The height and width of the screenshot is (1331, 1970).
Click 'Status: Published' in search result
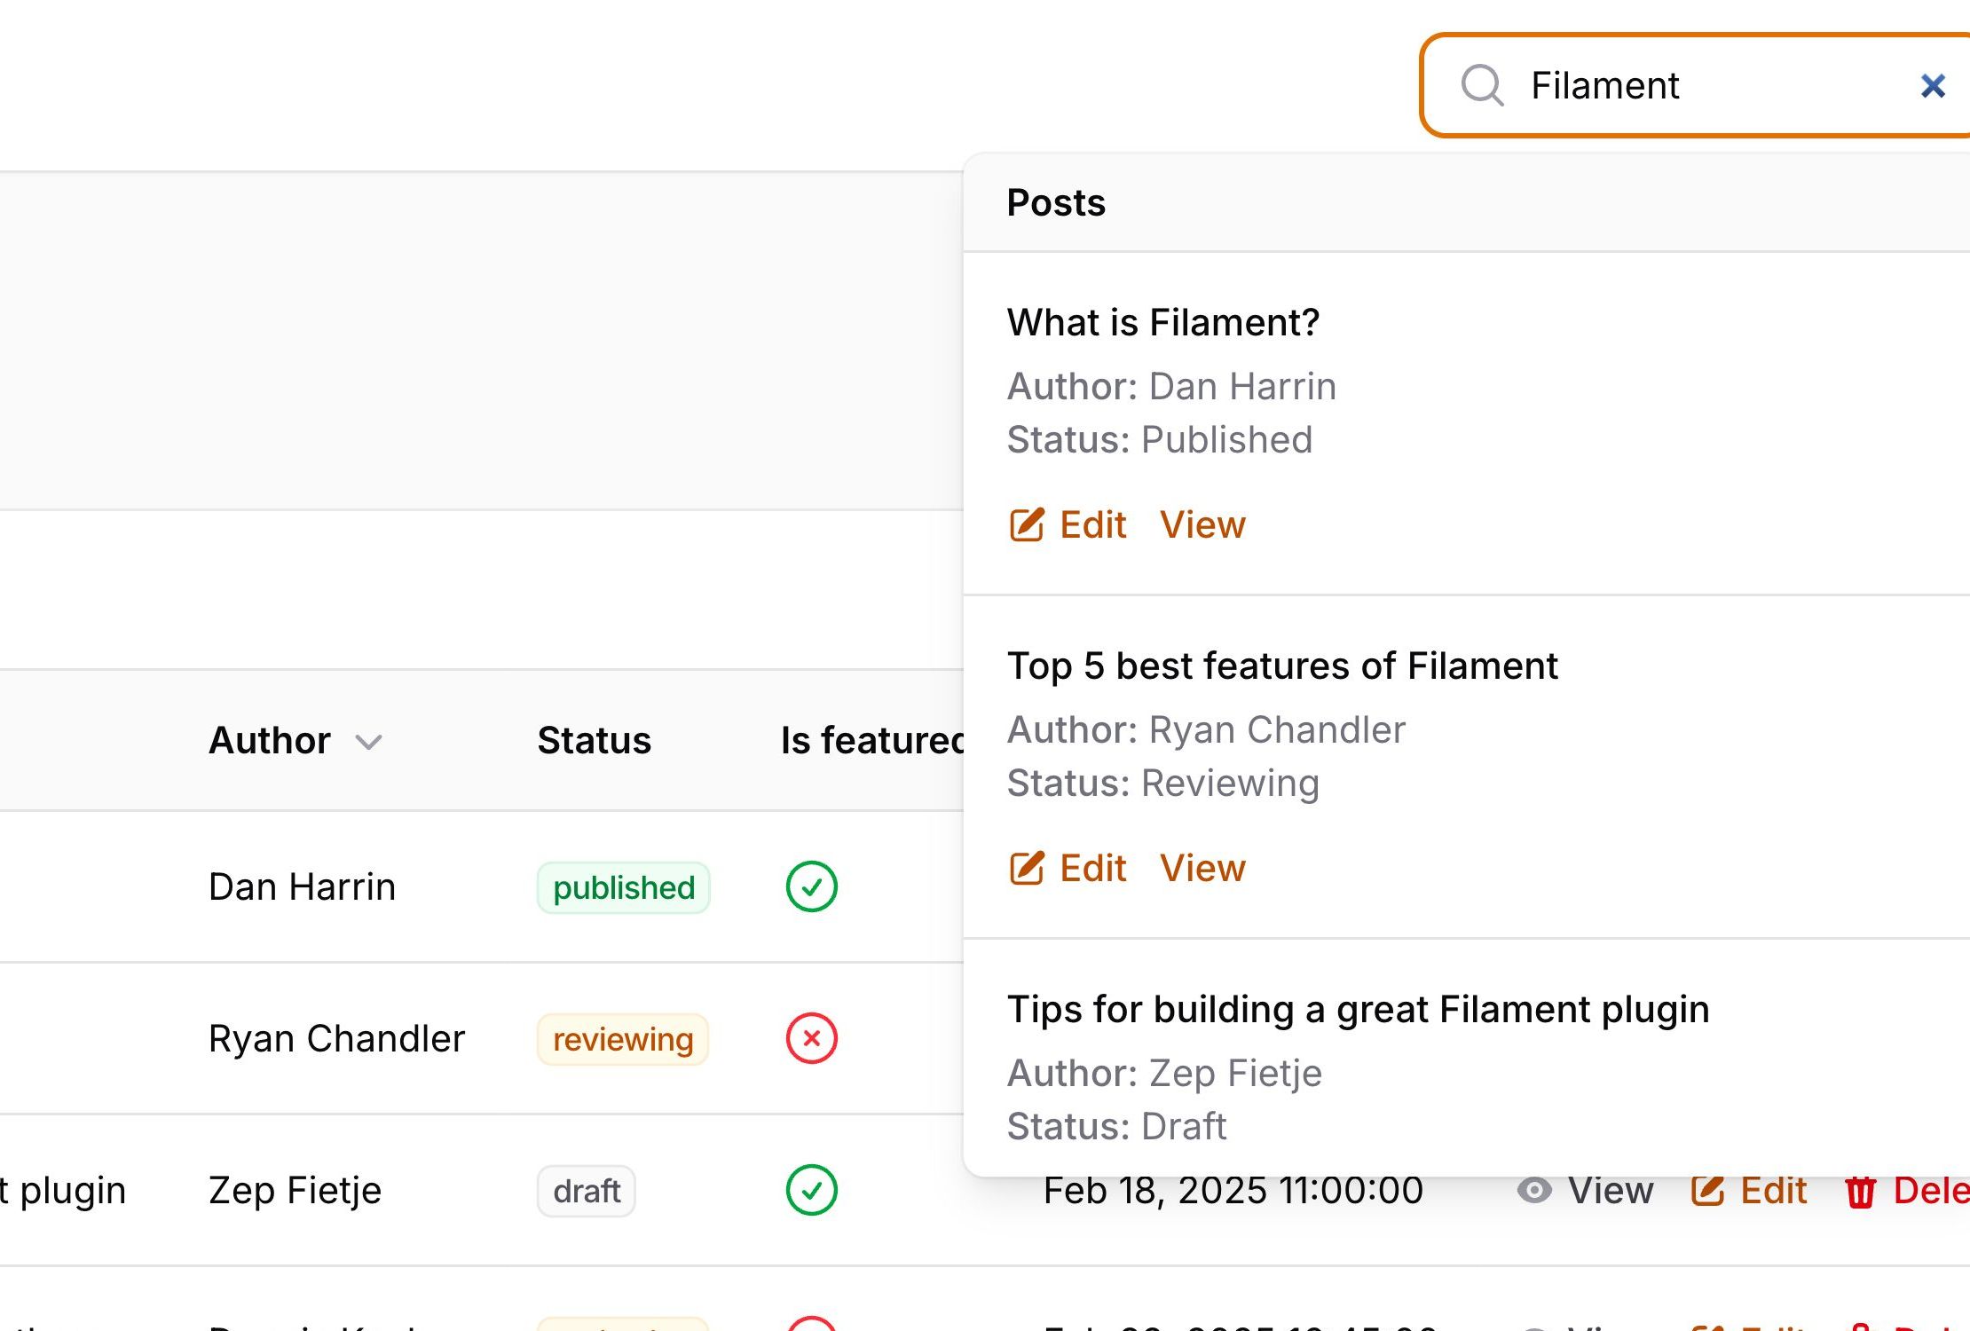1160,439
